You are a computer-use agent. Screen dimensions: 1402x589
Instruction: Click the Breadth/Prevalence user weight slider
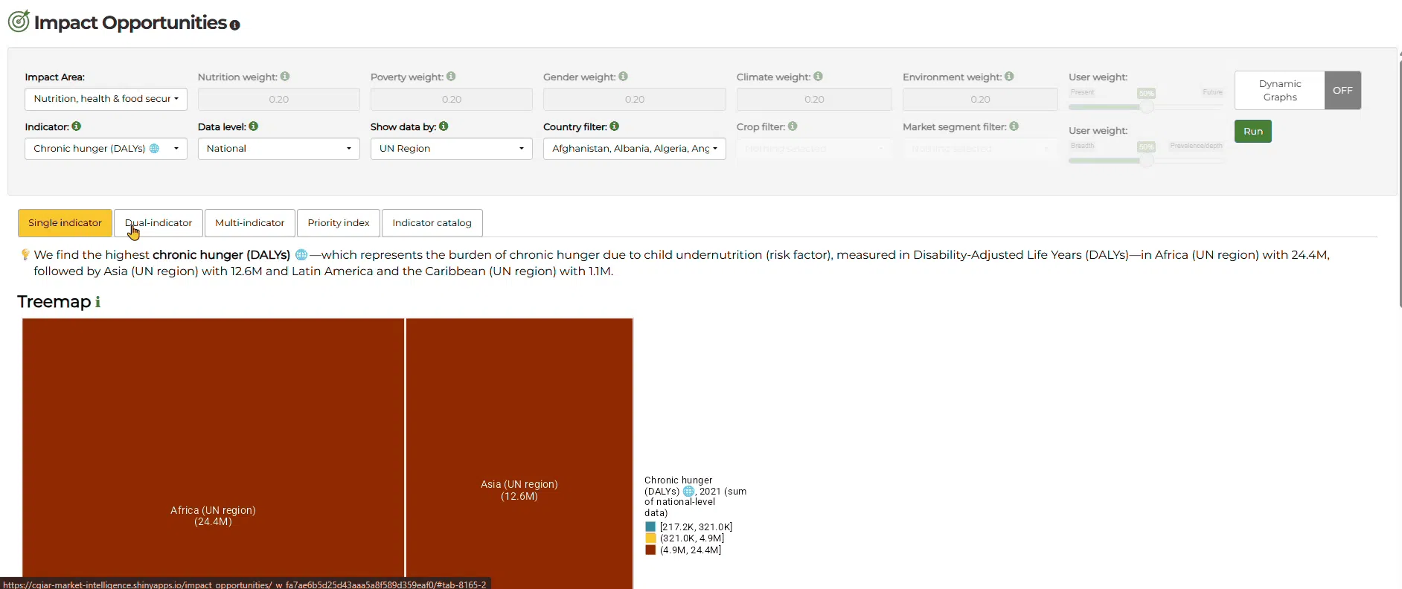coord(1146,161)
